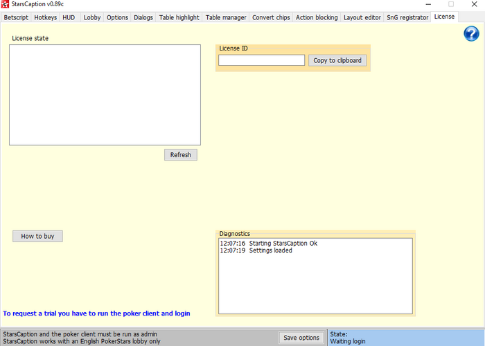Screen dimensions: 485x346
Task: Open the How to buy button
Action: point(37,237)
